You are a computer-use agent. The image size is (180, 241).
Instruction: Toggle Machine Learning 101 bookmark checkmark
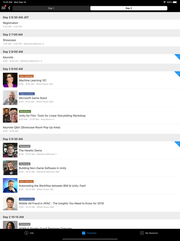178,74
